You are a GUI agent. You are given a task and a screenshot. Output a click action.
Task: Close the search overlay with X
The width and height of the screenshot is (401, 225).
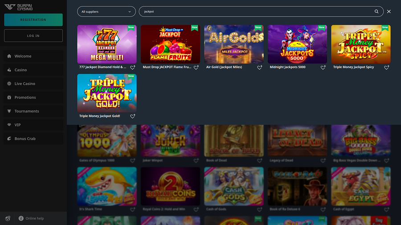click(x=389, y=12)
